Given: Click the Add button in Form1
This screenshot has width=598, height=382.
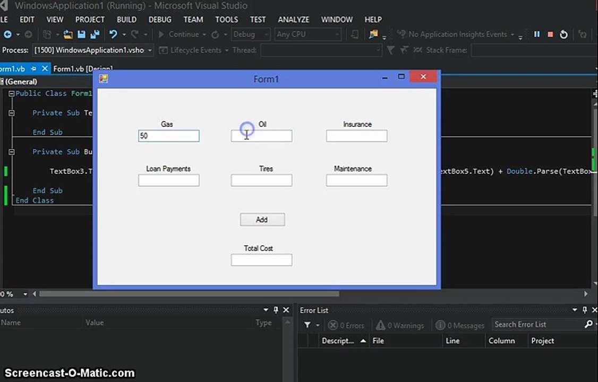Looking at the screenshot, I should point(262,220).
